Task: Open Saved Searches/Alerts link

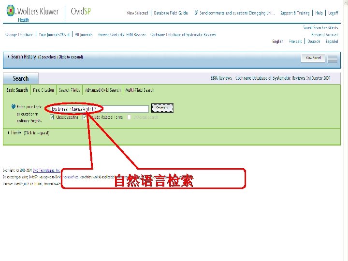Action: click(321, 28)
